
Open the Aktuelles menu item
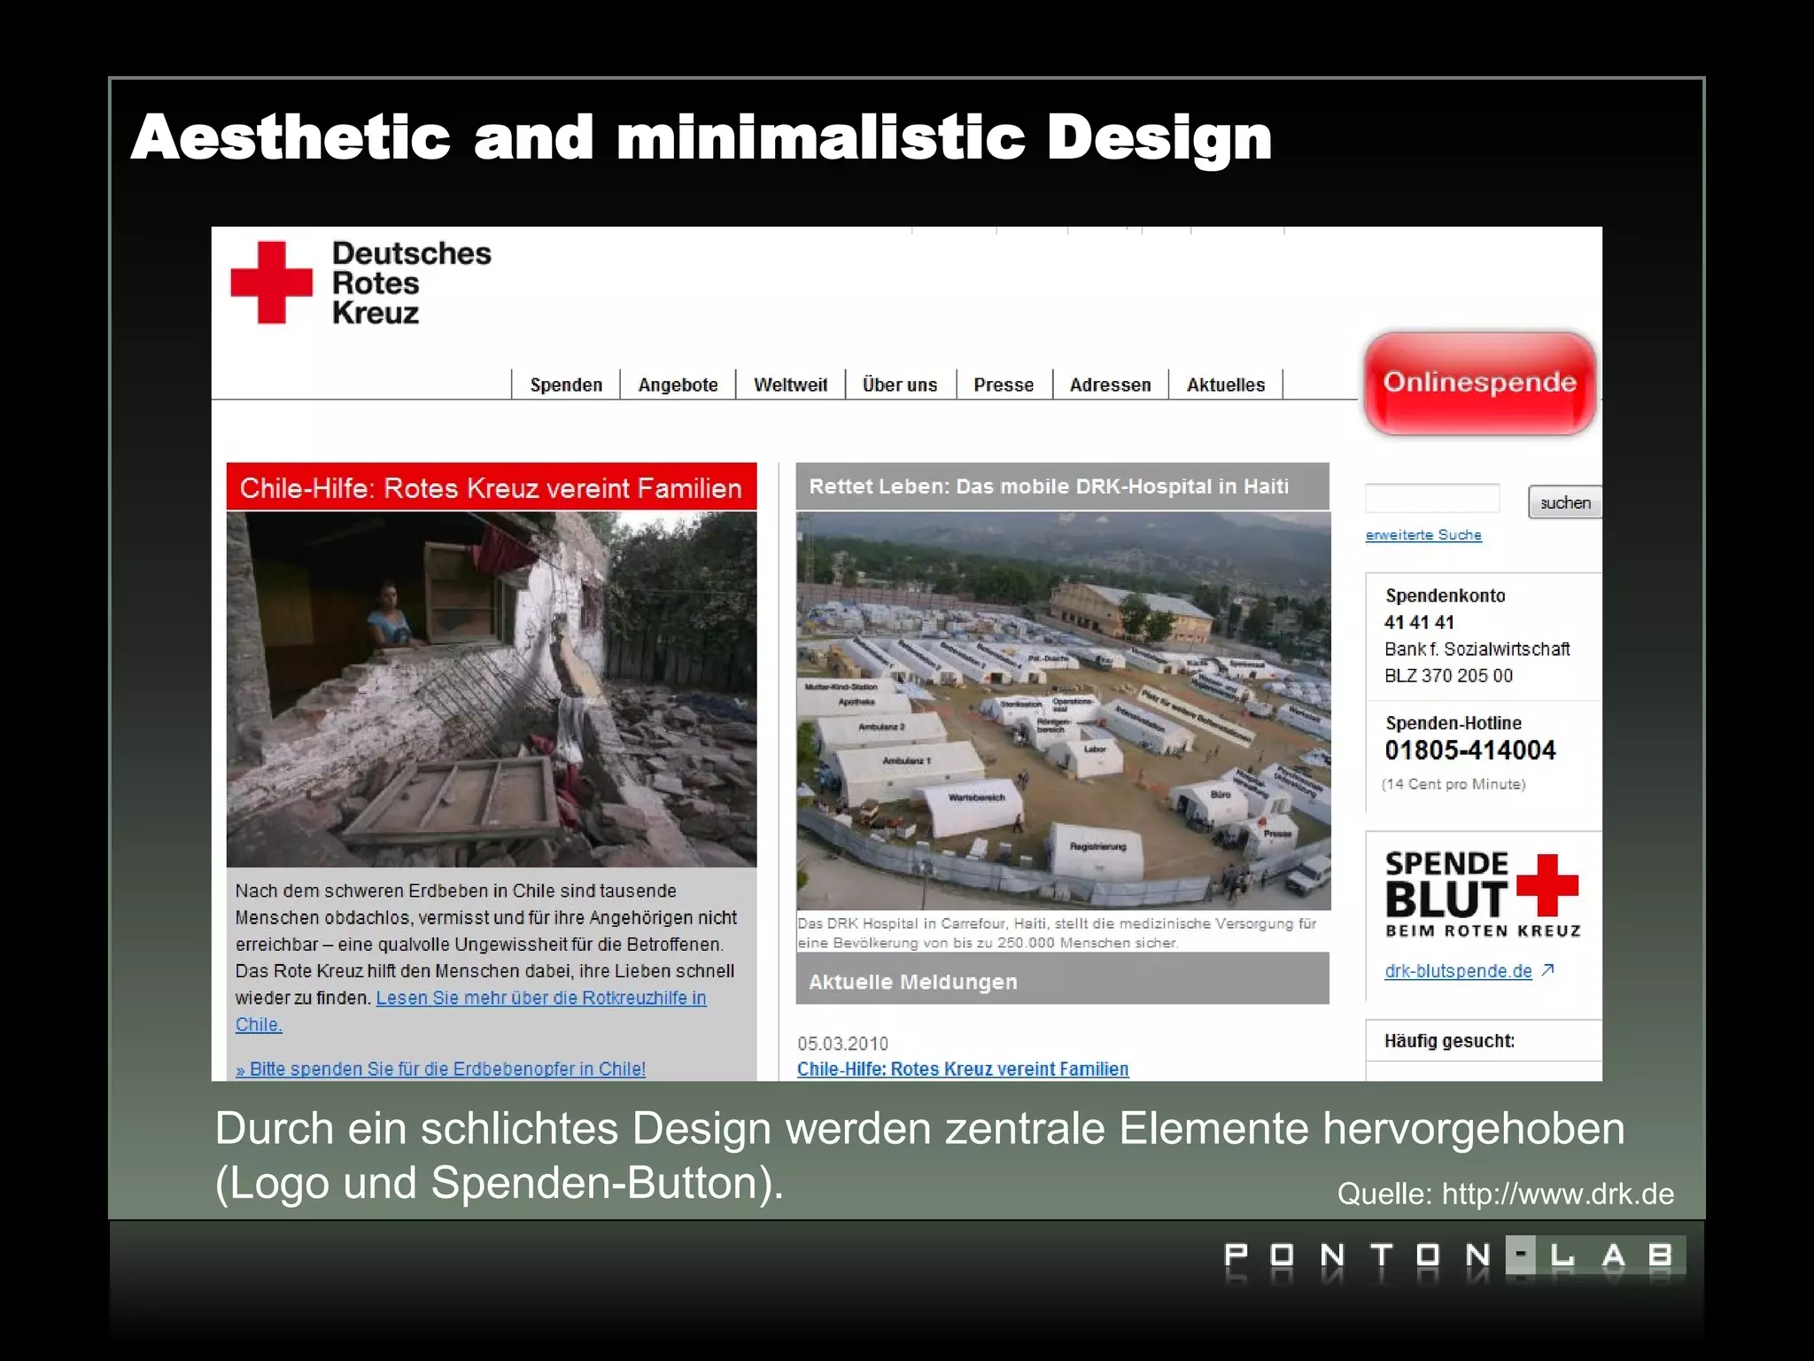1226,385
